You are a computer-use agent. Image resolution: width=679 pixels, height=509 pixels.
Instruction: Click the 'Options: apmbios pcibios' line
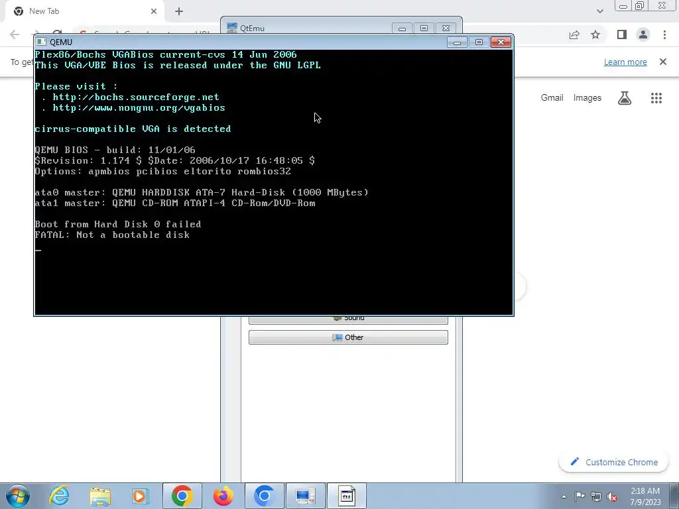pos(162,172)
